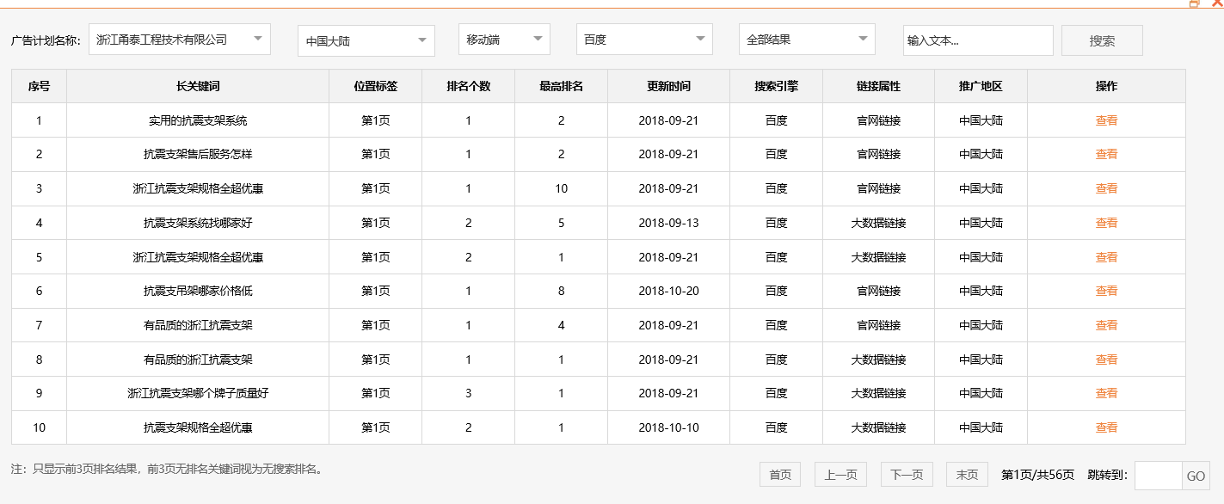1224x504 pixels.
Task: Jump to 末页 last page
Action: pyautogui.click(x=965, y=474)
